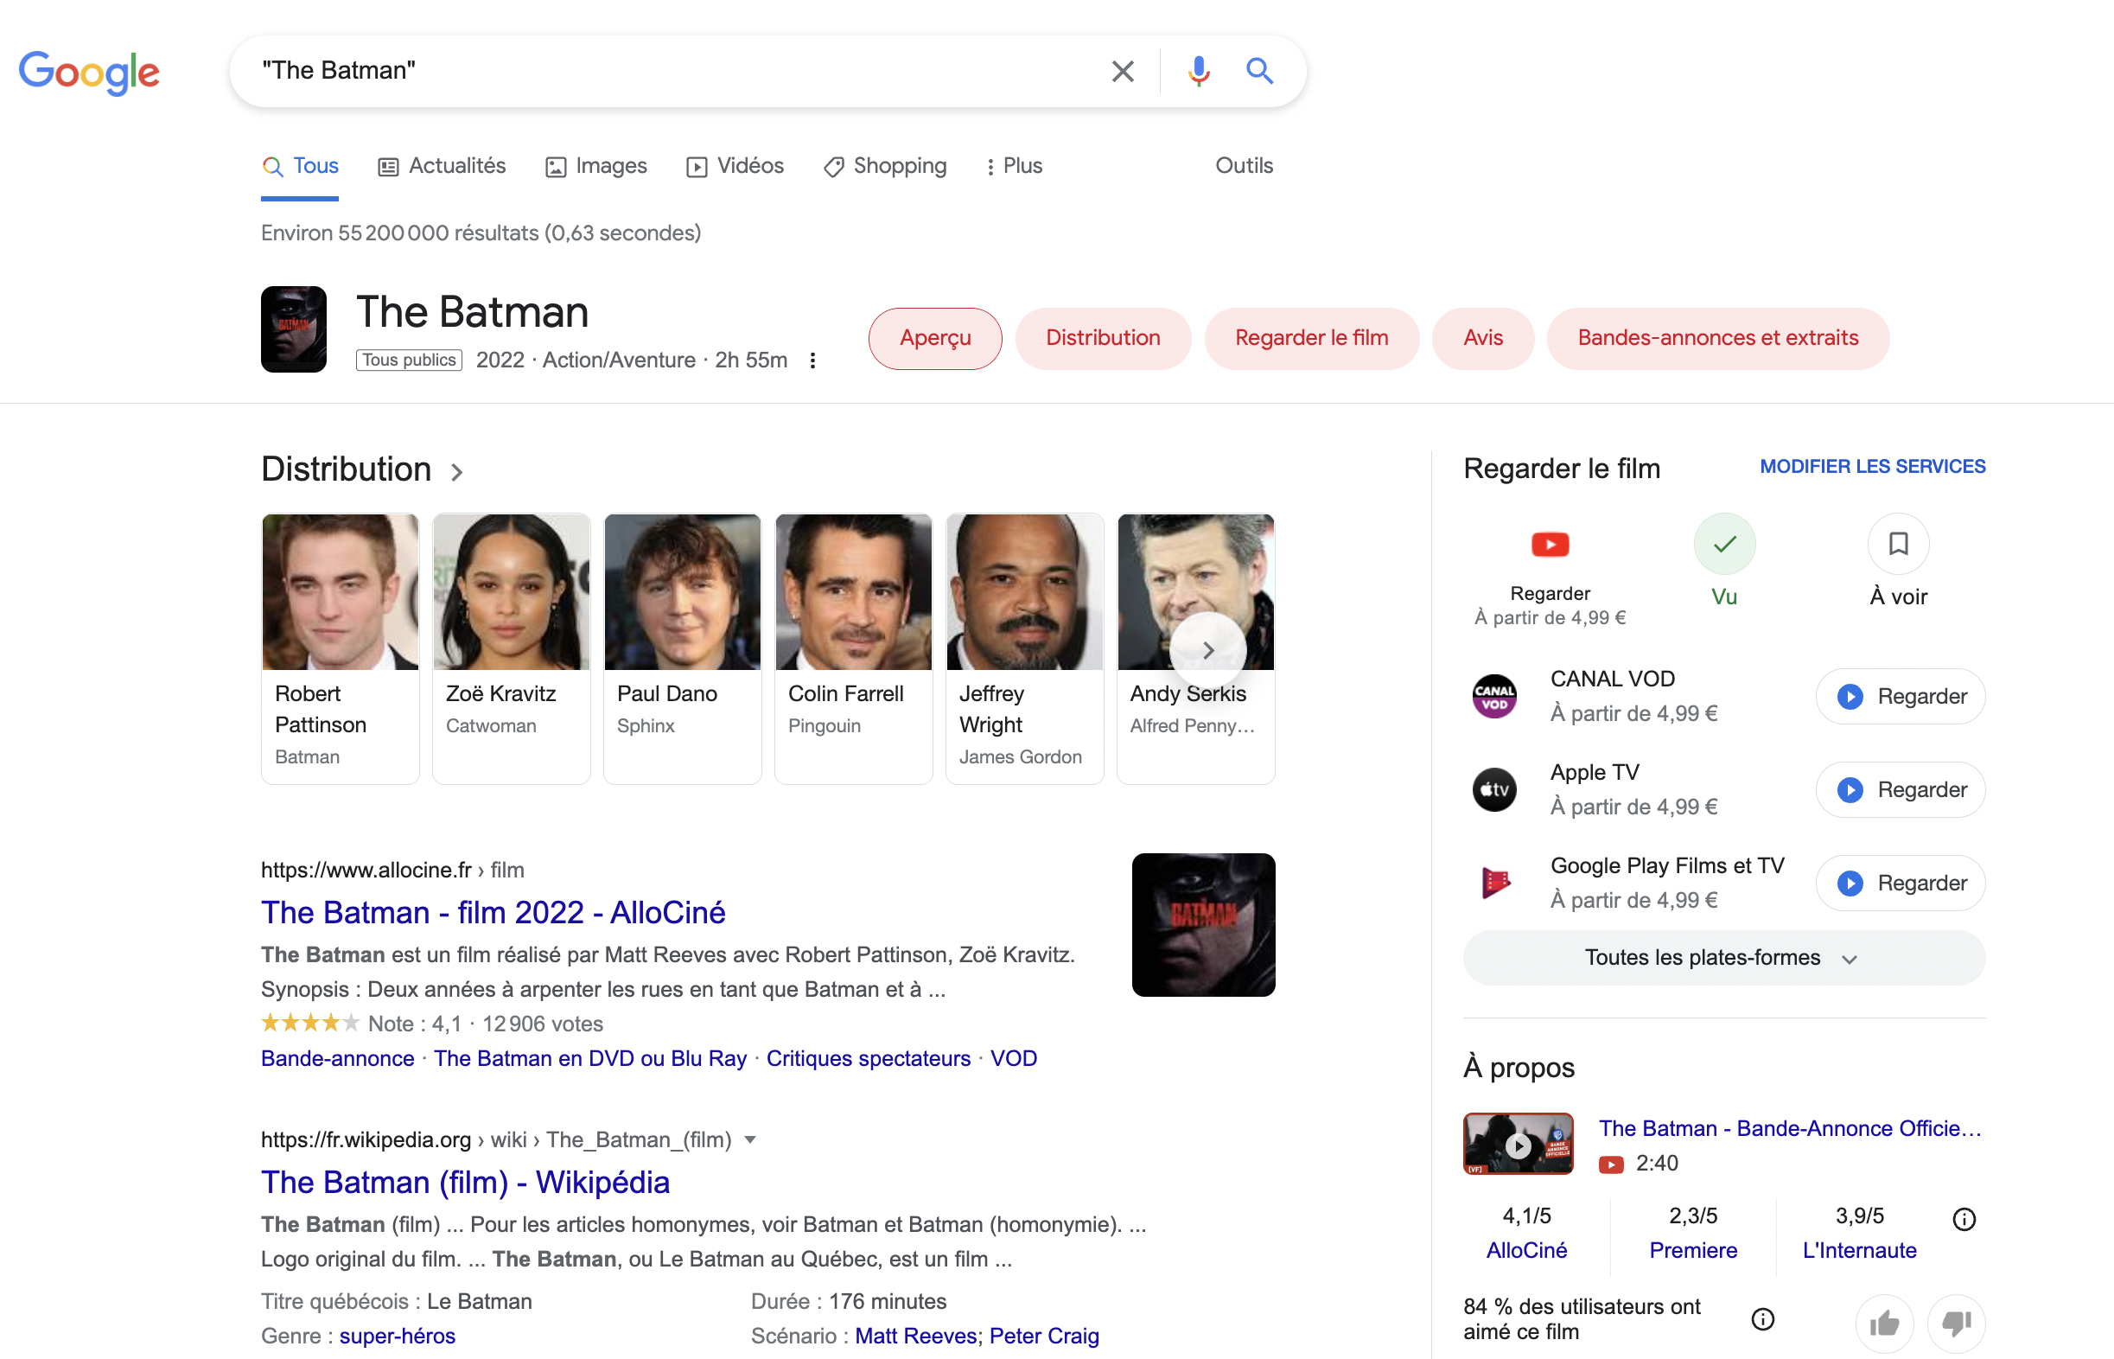Viewport: 2114px width, 1359px height.
Task: Click Regarder button for Apple TV
Action: click(x=1901, y=790)
